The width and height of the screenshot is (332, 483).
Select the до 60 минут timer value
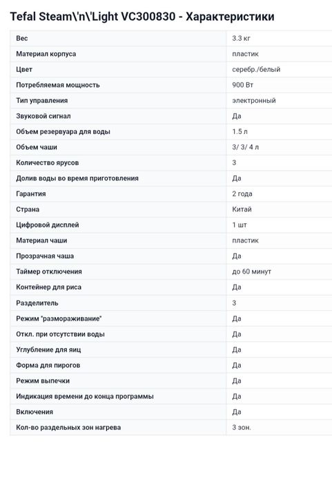coord(251,272)
